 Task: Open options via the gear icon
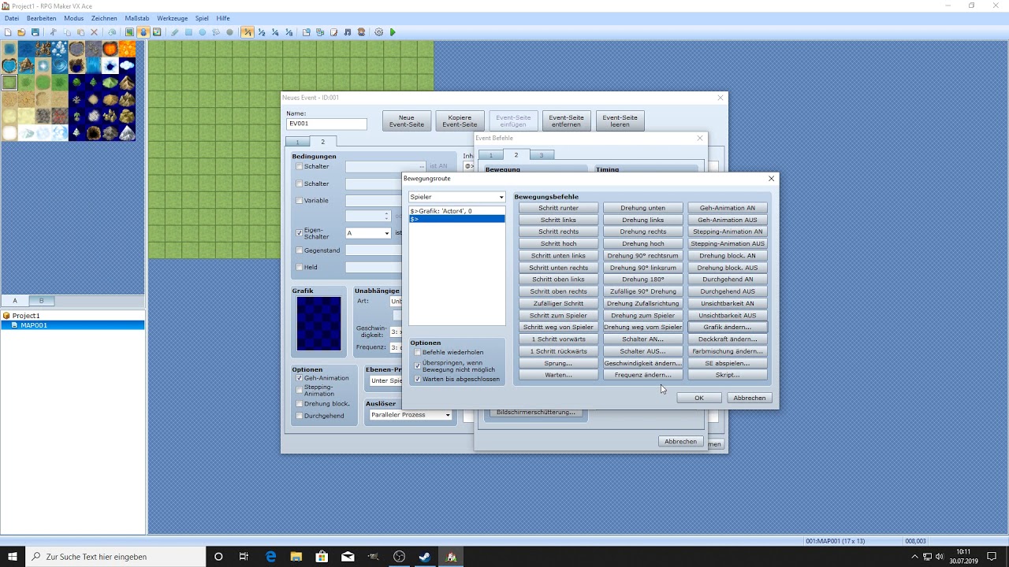click(379, 32)
